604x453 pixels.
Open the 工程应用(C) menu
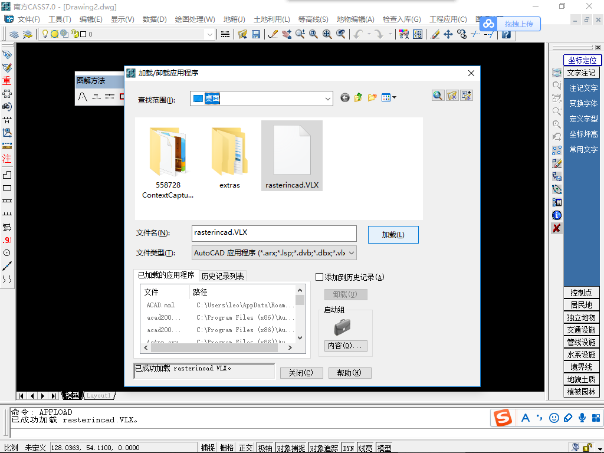click(448, 19)
